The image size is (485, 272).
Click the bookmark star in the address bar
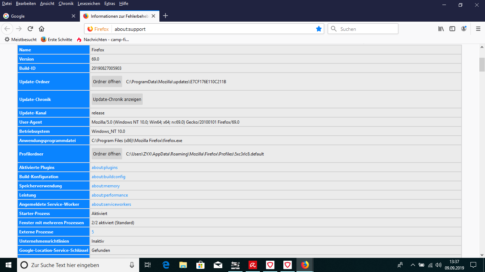coord(319,29)
